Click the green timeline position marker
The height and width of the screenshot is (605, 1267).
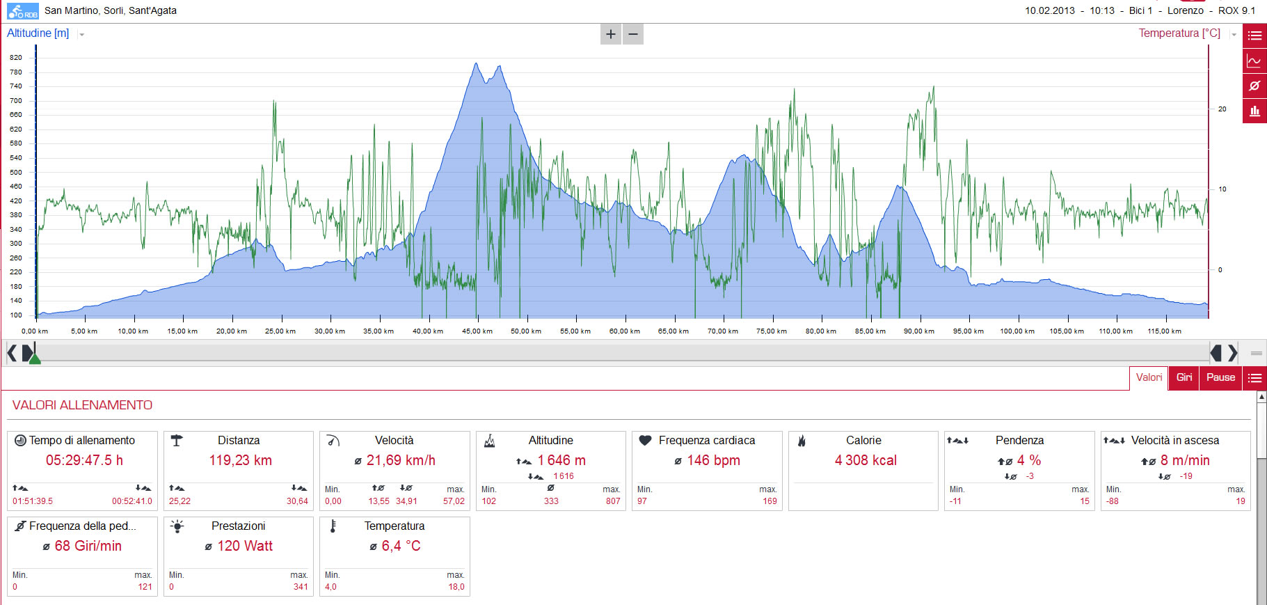(35, 358)
